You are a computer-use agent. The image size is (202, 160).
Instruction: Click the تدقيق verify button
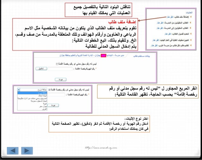click(x=41, y=68)
